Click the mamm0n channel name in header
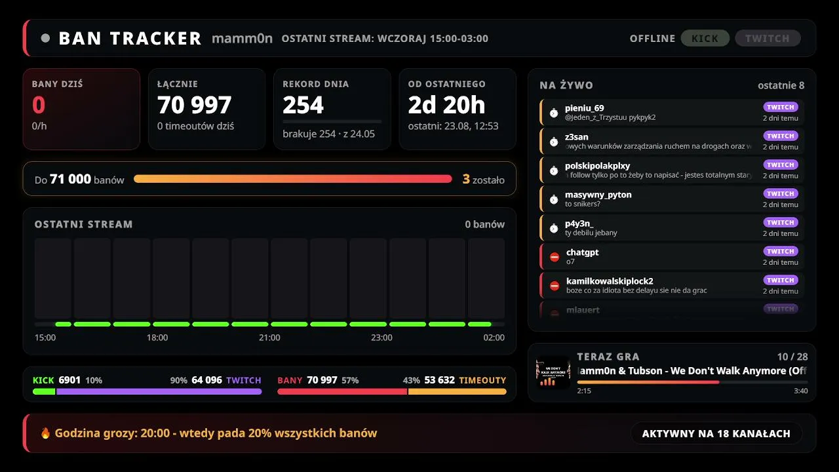The width and height of the screenshot is (839, 472). 242,38
